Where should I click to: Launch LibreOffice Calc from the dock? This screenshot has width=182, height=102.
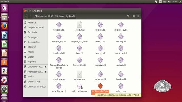4,44
